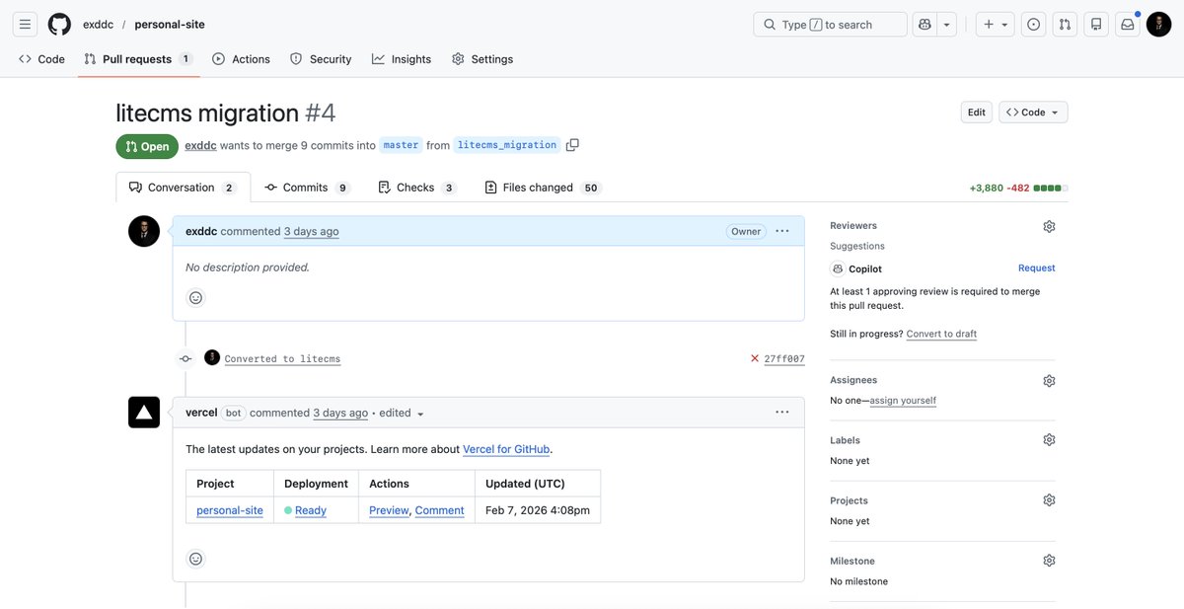The image size is (1184, 609).
Task: Click exddc author link in PR header
Action: coord(200,145)
